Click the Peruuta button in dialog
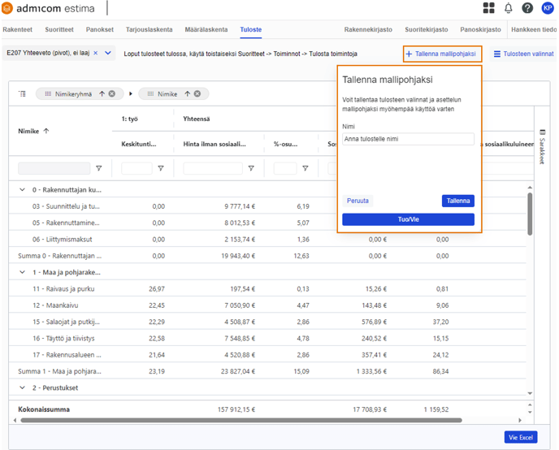The width and height of the screenshot is (559, 450). pyautogui.click(x=357, y=201)
